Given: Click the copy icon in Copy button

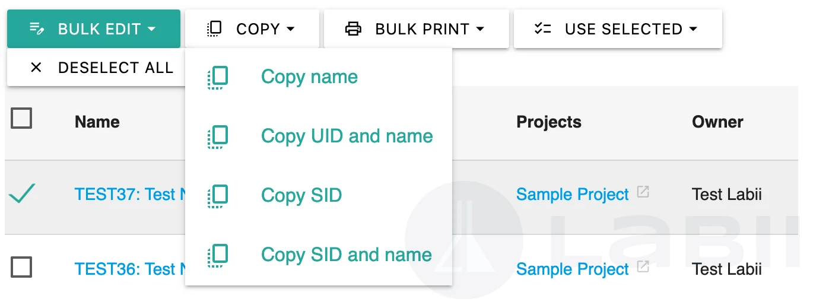Looking at the screenshot, I should point(214,28).
